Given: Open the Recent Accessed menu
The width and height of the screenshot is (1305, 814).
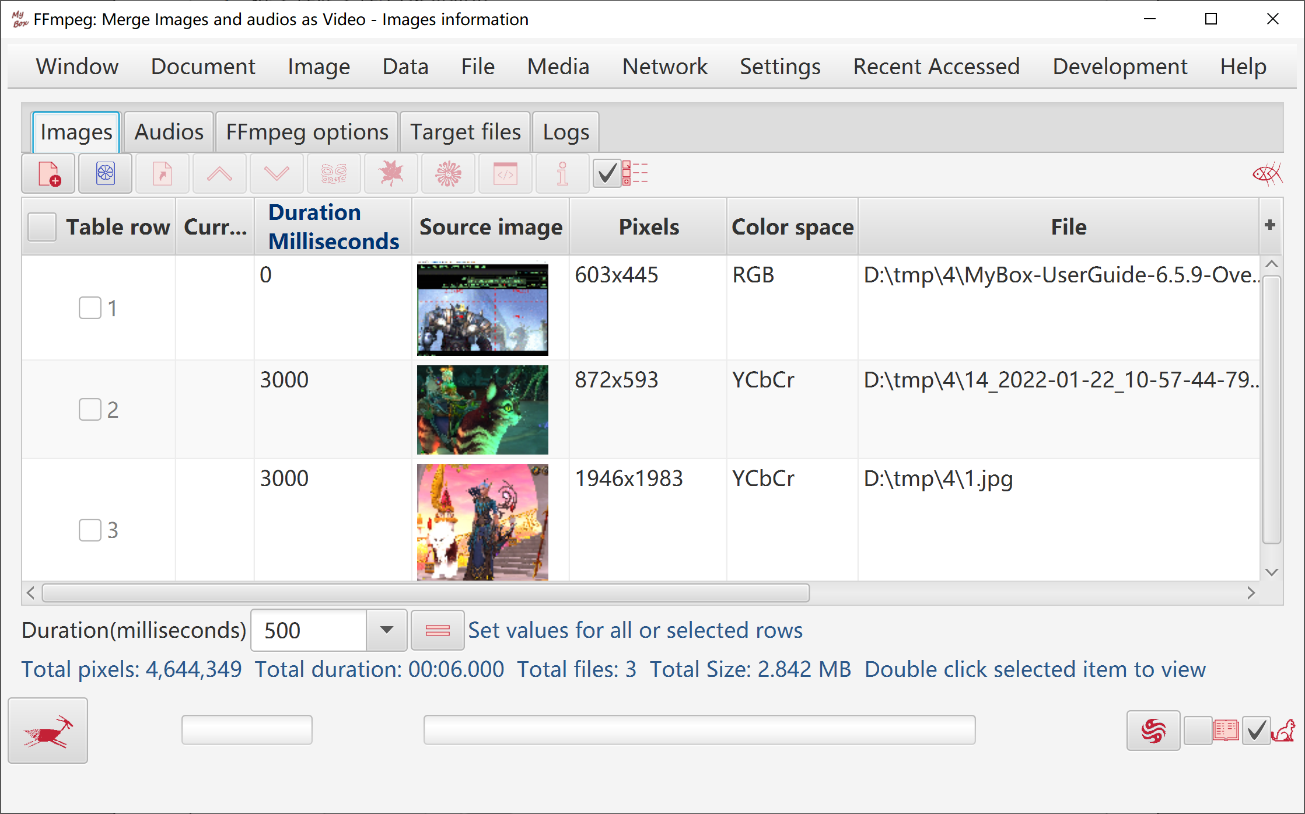Looking at the screenshot, I should coord(936,67).
